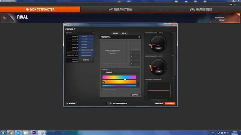The width and height of the screenshot is (241, 135).
Task: Click the RIVAL device title
Action: 23,17
